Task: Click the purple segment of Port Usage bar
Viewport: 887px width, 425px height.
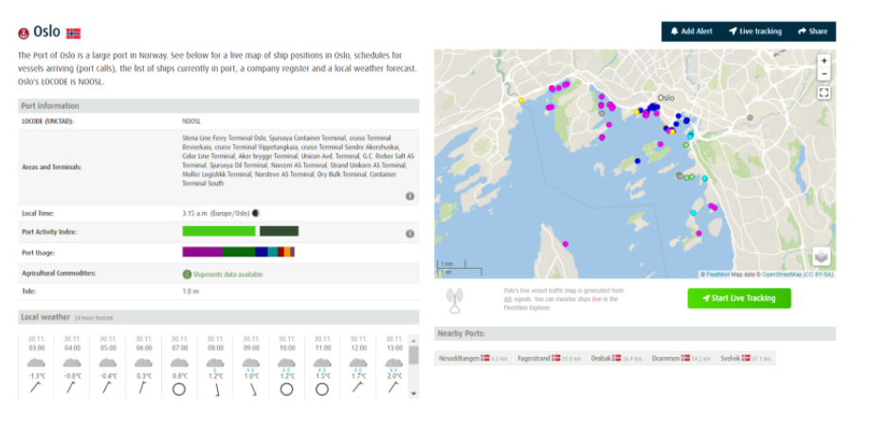Action: [203, 252]
